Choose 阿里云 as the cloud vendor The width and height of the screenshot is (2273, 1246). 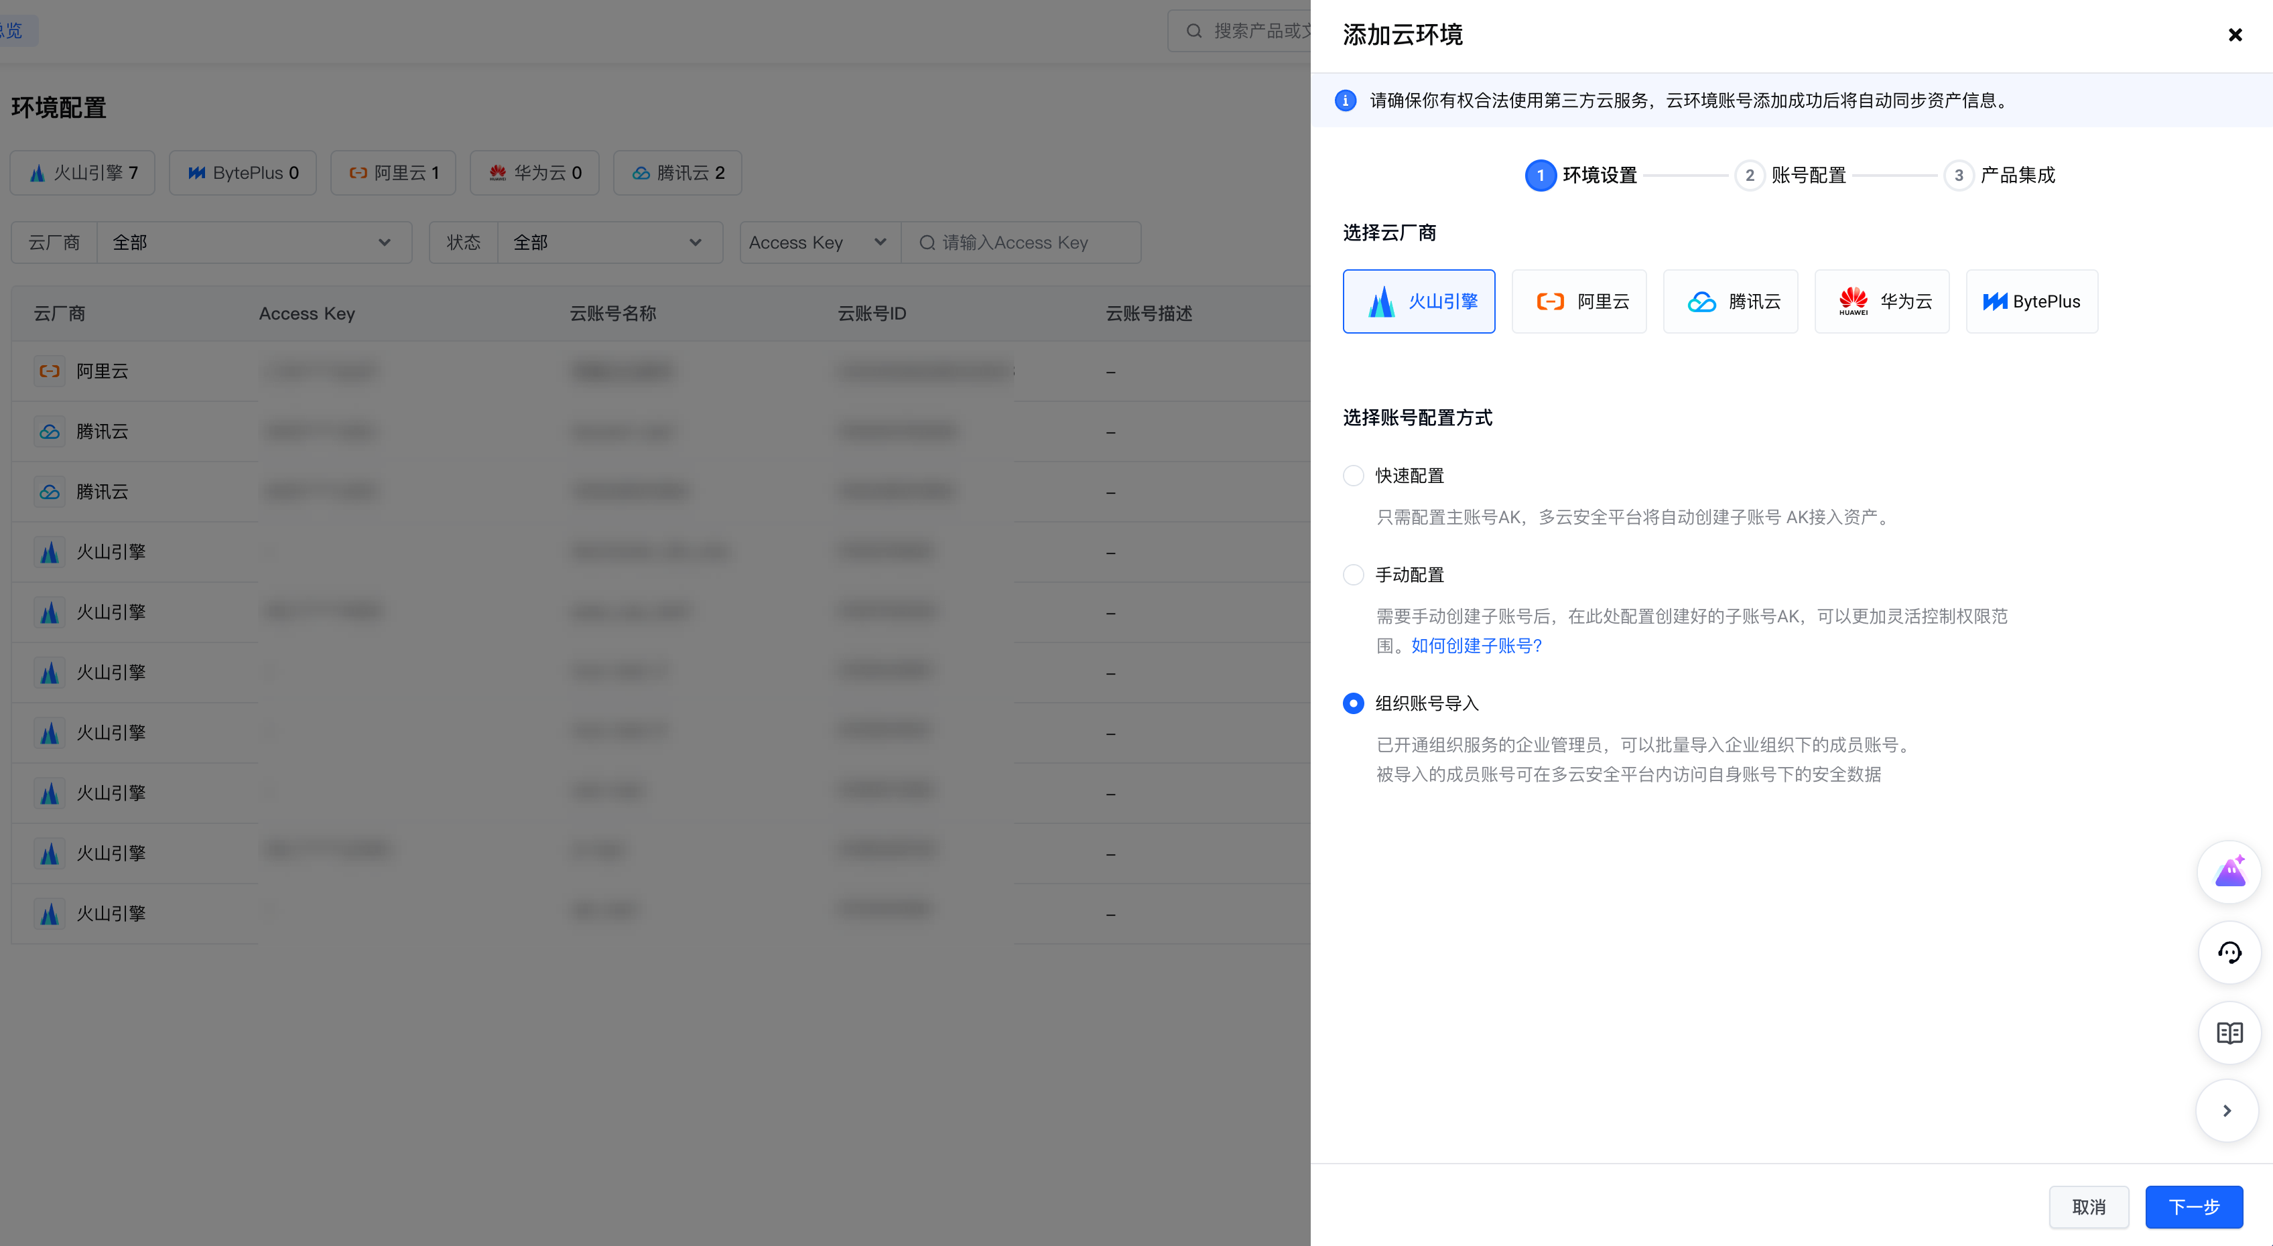pyautogui.click(x=1579, y=301)
